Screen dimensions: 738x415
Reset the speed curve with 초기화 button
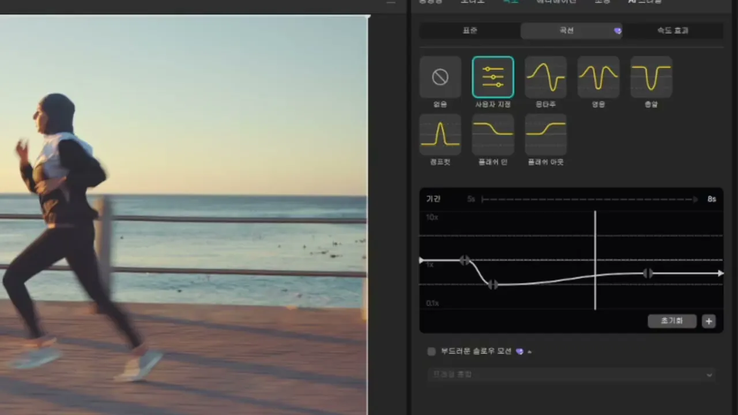point(672,321)
